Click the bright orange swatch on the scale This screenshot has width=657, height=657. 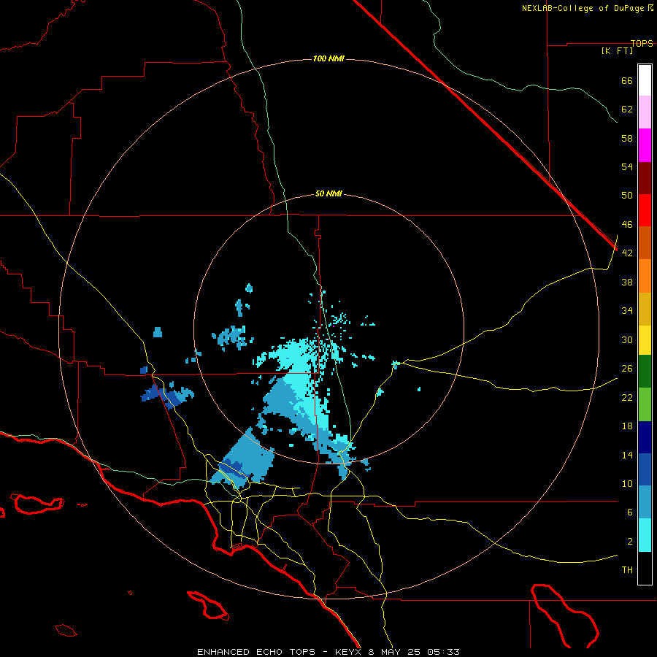click(645, 276)
